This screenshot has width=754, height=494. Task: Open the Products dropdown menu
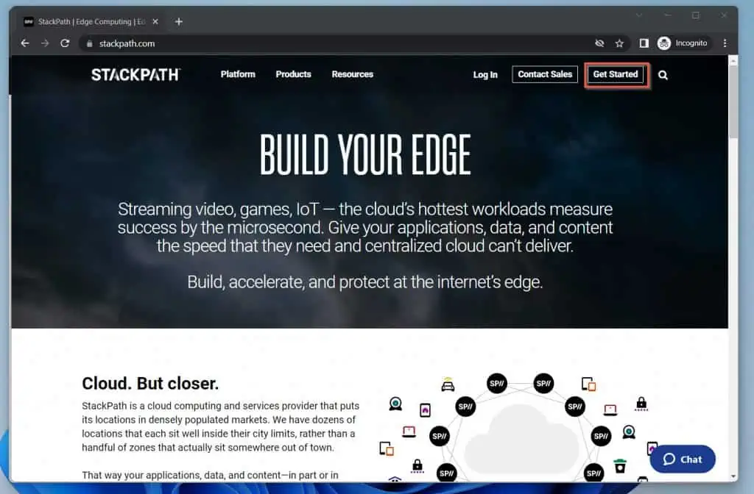293,74
